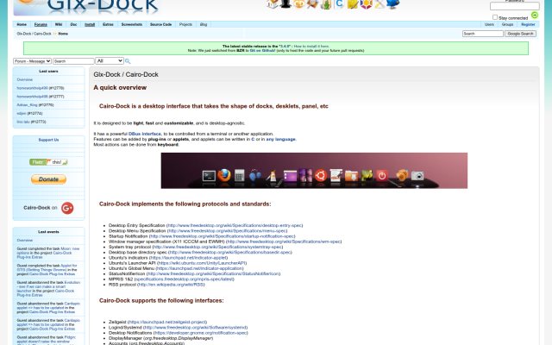Open the 'Git on Github' link

pos(262,51)
